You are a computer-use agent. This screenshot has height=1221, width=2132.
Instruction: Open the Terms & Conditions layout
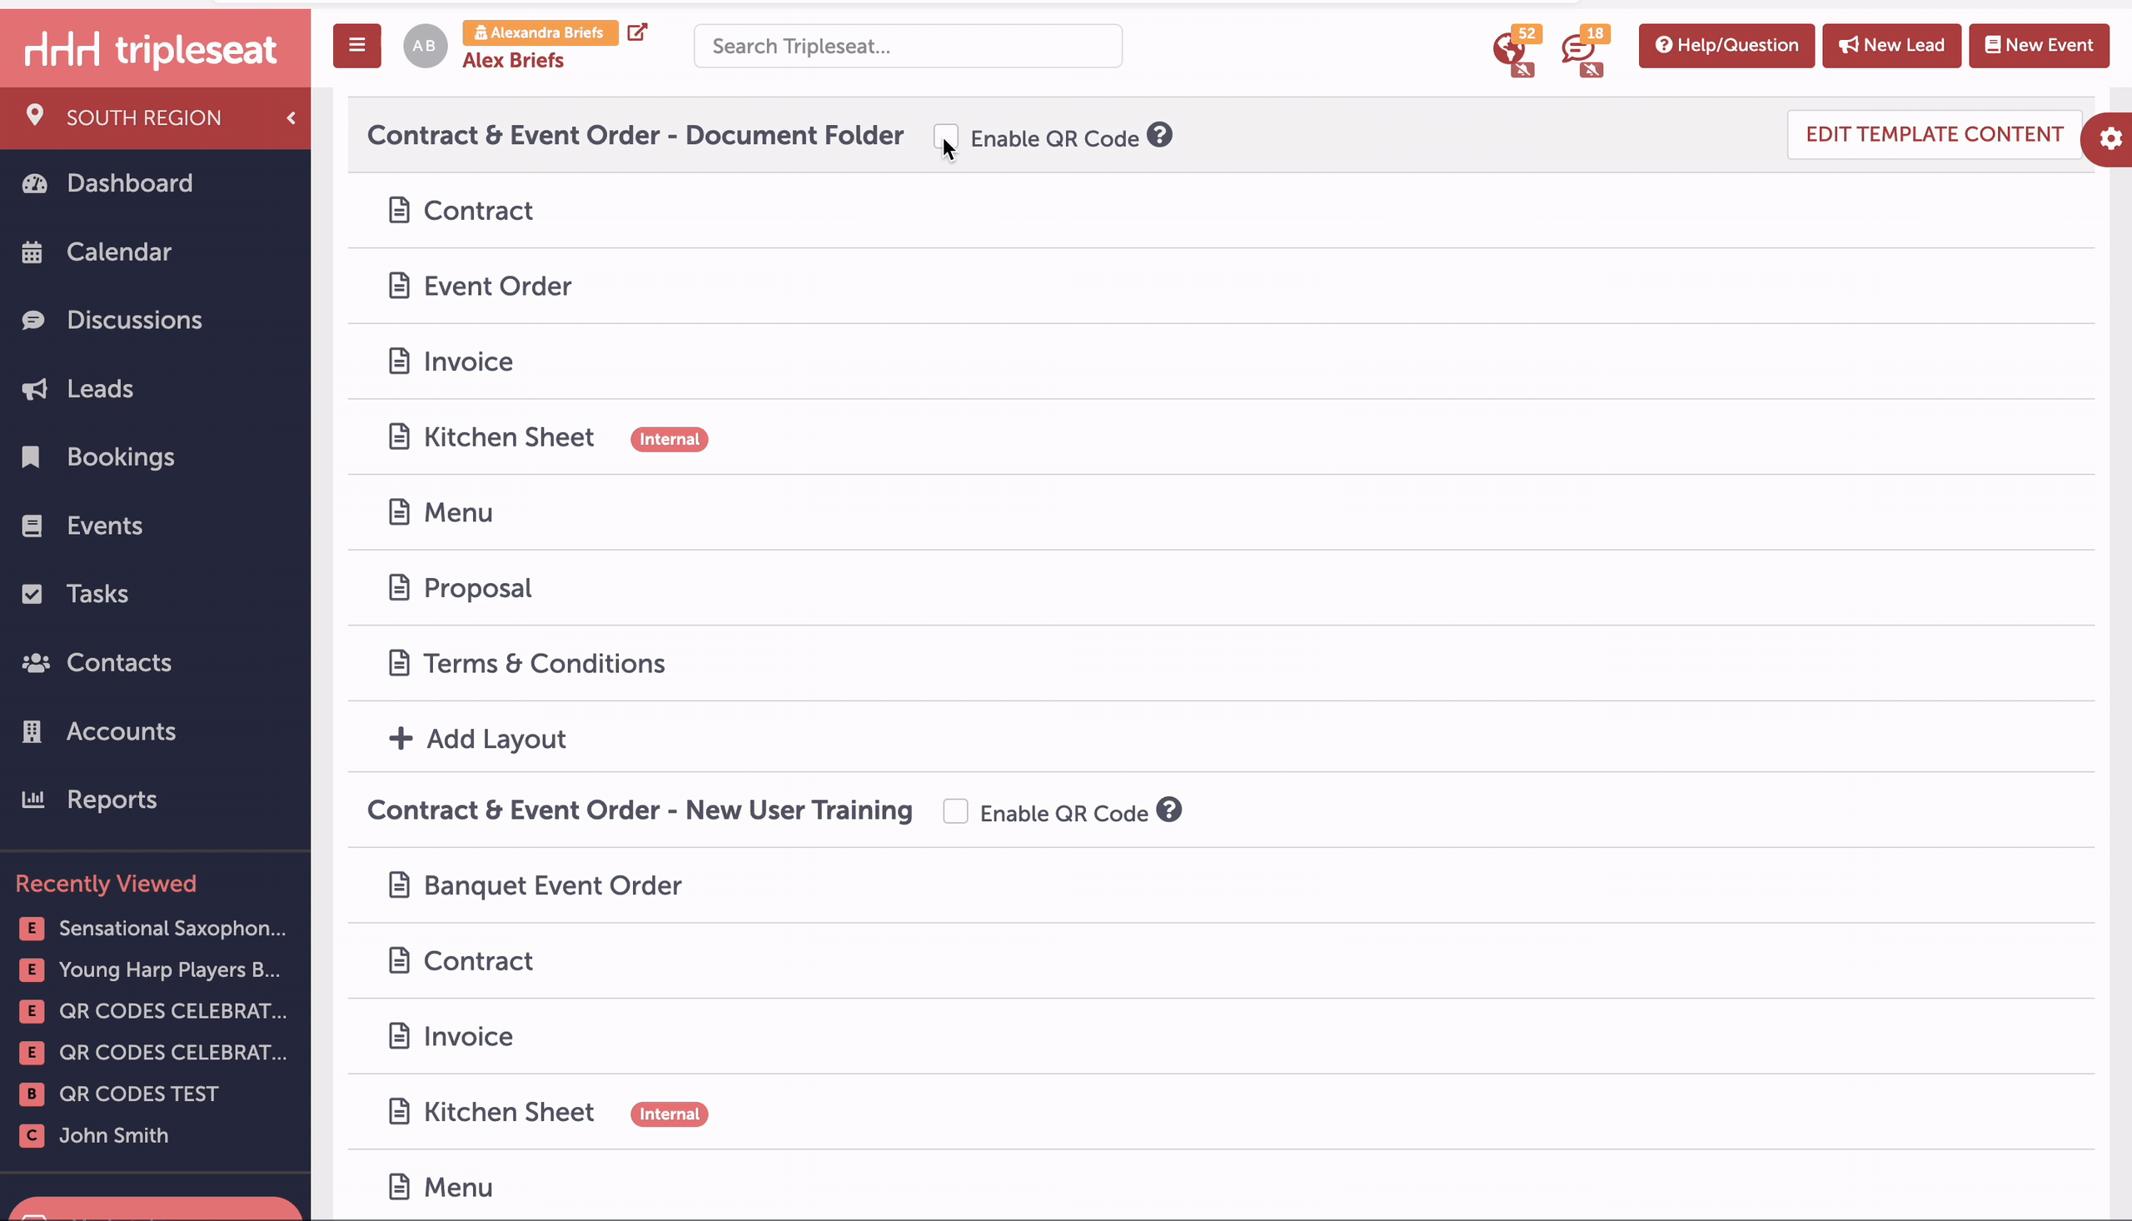(x=1221, y=662)
